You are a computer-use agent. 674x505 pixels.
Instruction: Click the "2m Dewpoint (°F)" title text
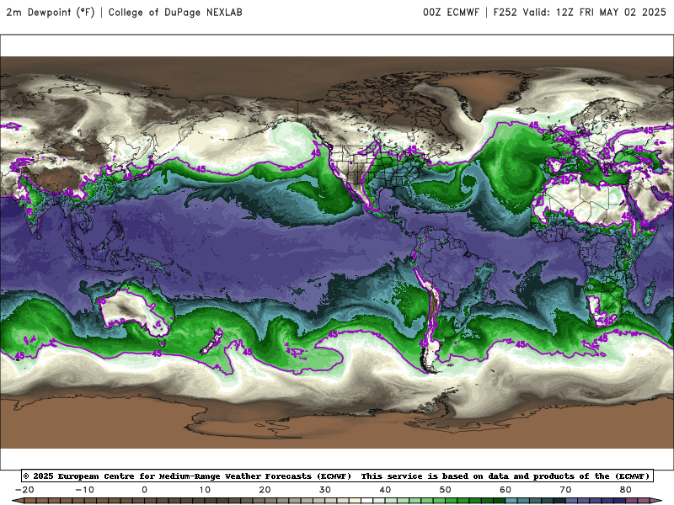(51, 12)
